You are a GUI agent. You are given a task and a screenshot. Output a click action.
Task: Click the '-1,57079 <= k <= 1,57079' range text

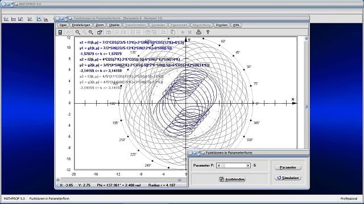pyautogui.click(x=100, y=54)
